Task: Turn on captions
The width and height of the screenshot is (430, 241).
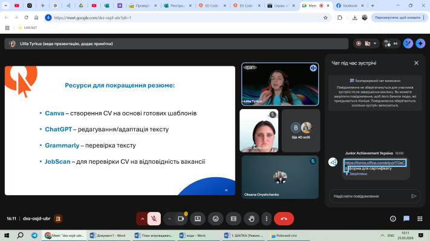Action: tap(233, 219)
